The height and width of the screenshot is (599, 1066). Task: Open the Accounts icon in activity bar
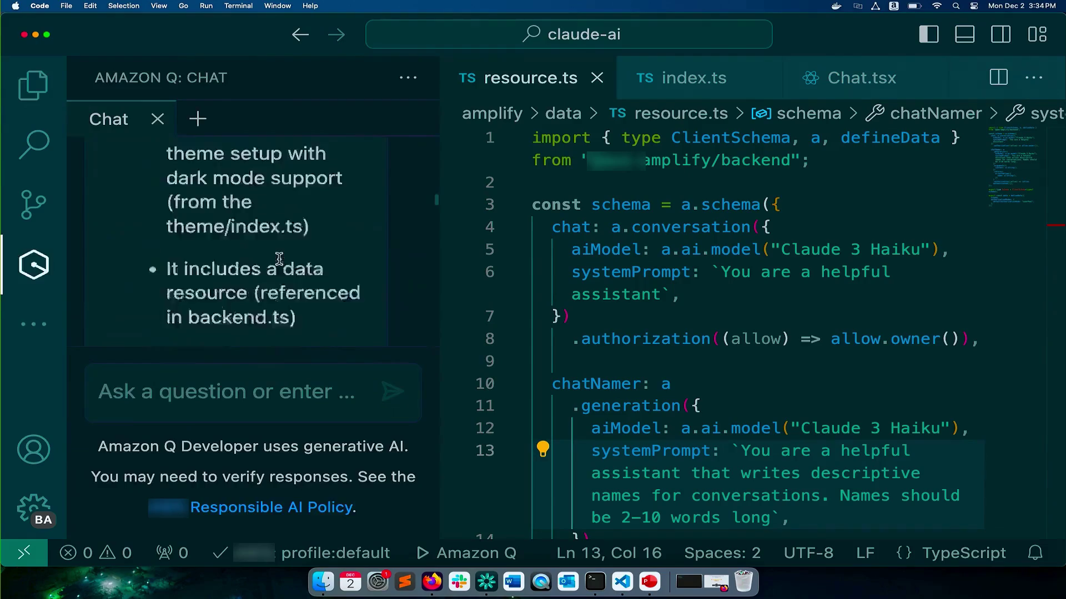(33, 449)
